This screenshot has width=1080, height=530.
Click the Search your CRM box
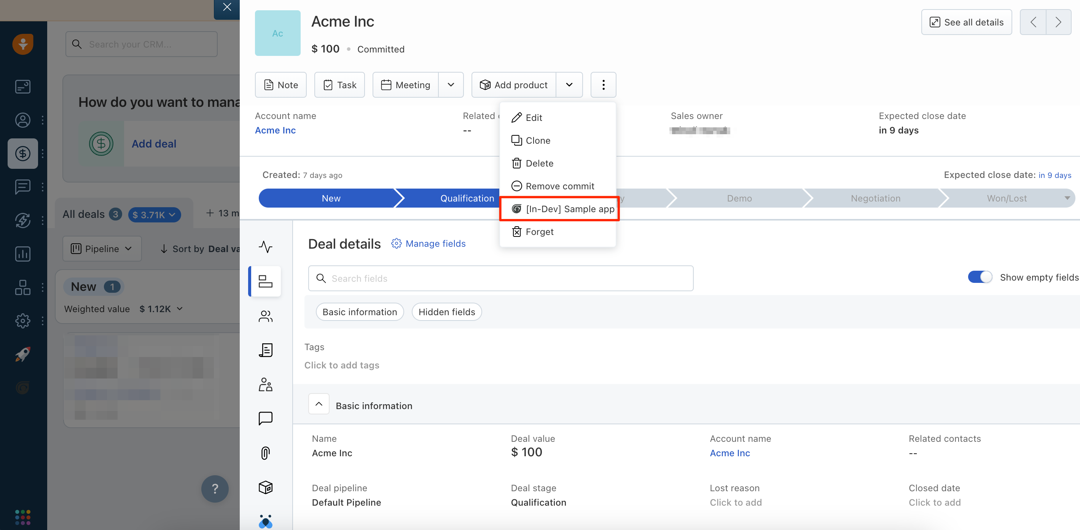pos(141,44)
